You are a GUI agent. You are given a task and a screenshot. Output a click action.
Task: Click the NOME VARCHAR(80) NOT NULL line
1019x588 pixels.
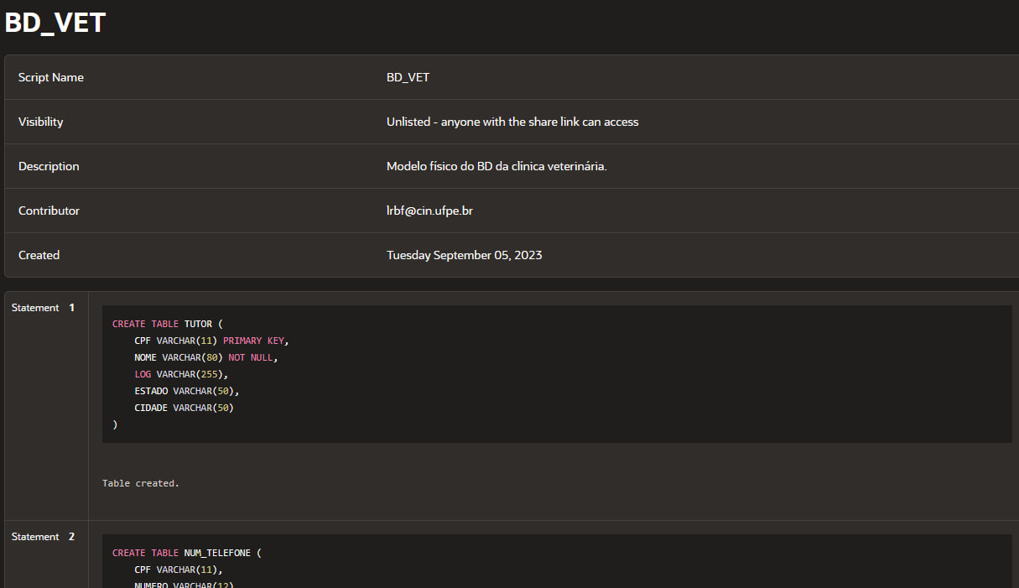click(x=205, y=357)
